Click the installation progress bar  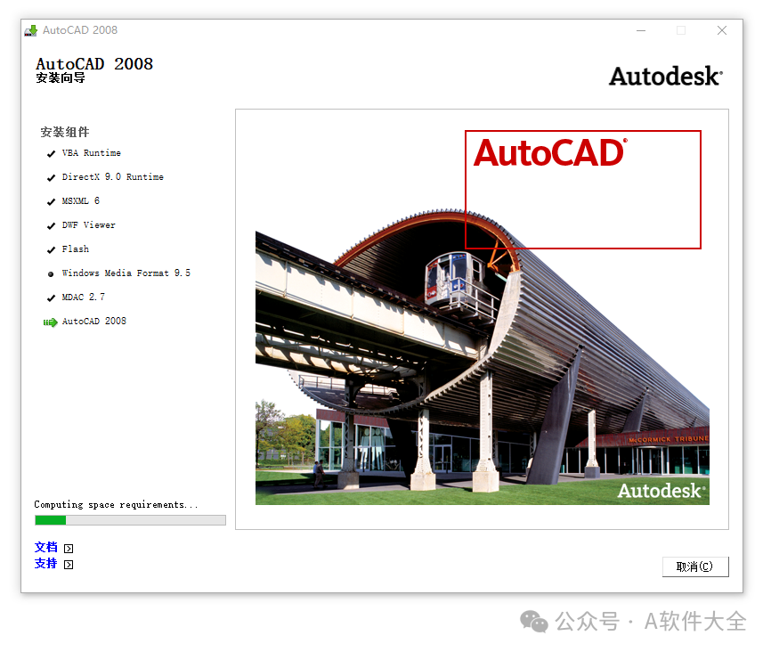pos(130,520)
